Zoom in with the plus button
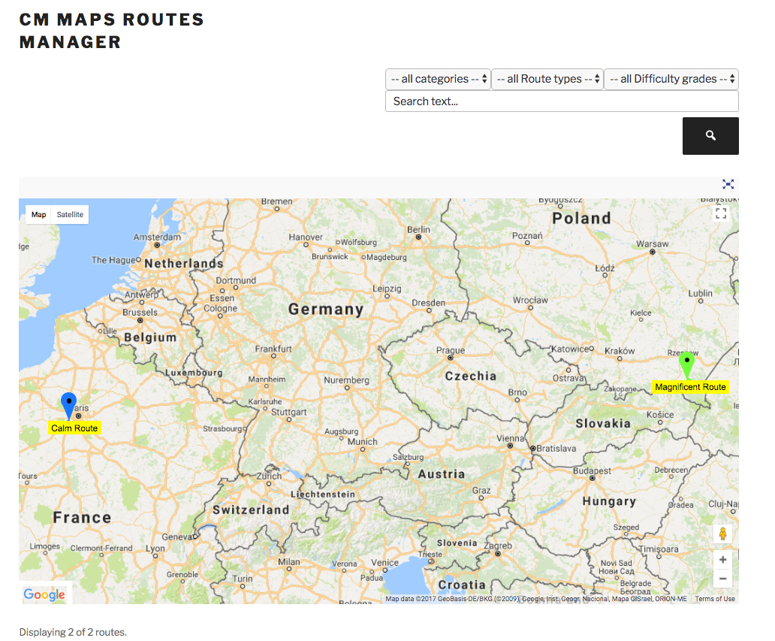Screen dimensions: 775x641 722,560
